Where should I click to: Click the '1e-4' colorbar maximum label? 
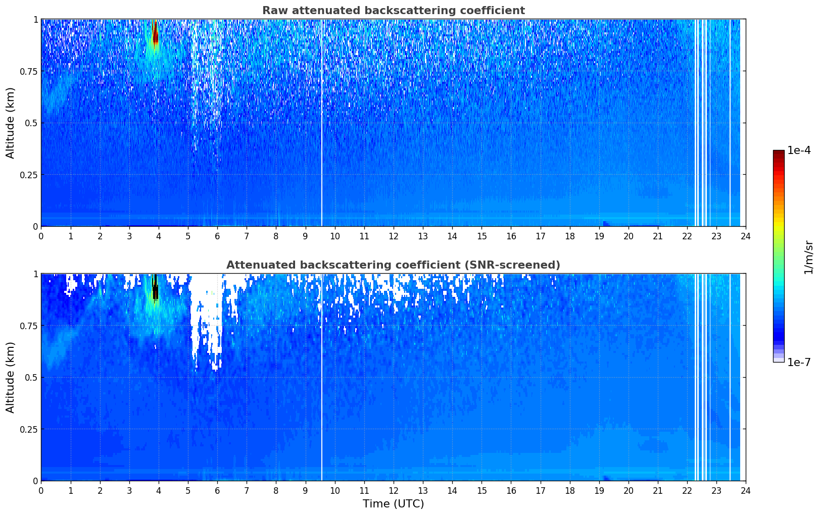click(x=799, y=150)
